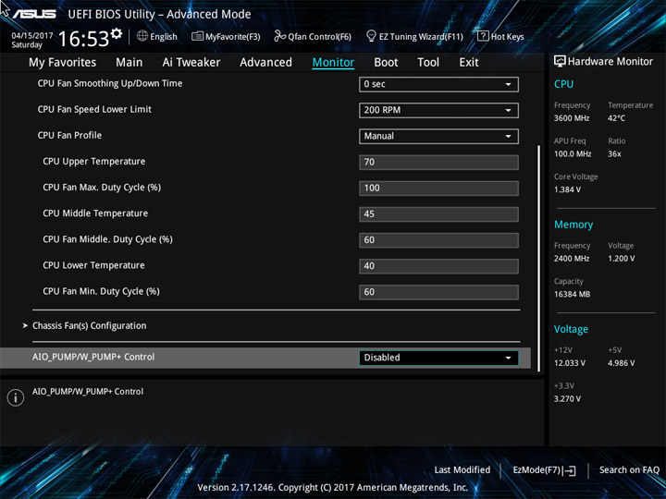Switch to Ai Tweaker tab

(191, 63)
